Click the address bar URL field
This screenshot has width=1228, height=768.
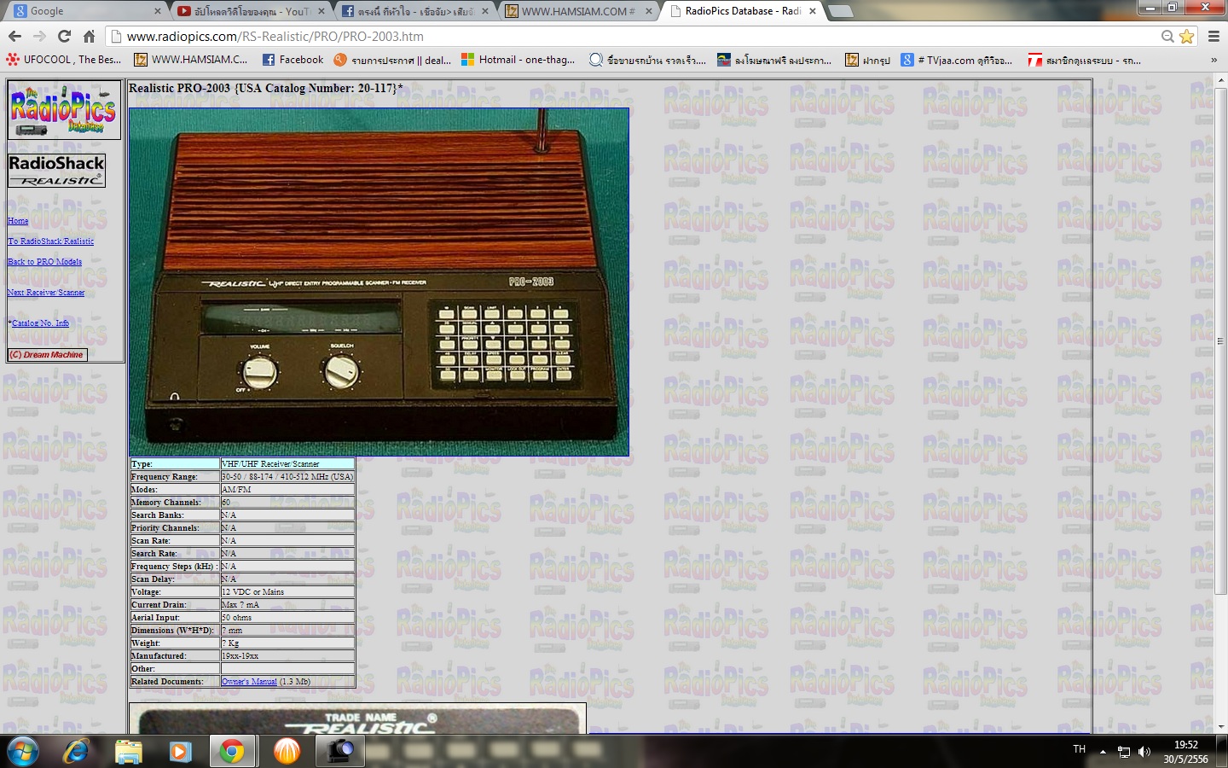[x=640, y=37]
